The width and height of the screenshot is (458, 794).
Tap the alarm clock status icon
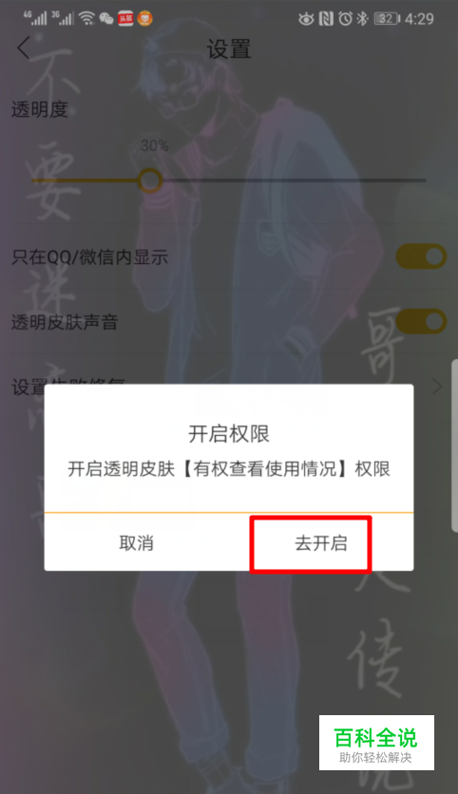tap(346, 19)
